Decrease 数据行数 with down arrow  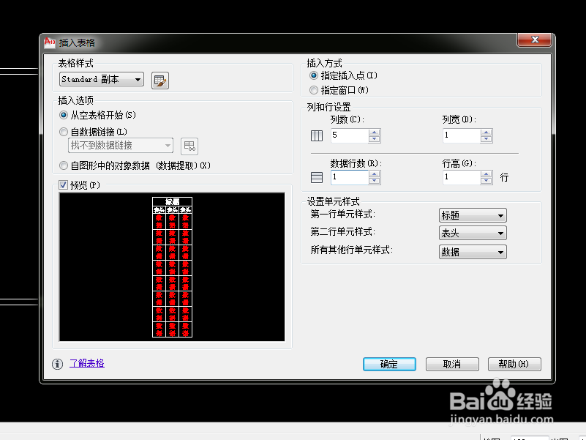click(374, 181)
